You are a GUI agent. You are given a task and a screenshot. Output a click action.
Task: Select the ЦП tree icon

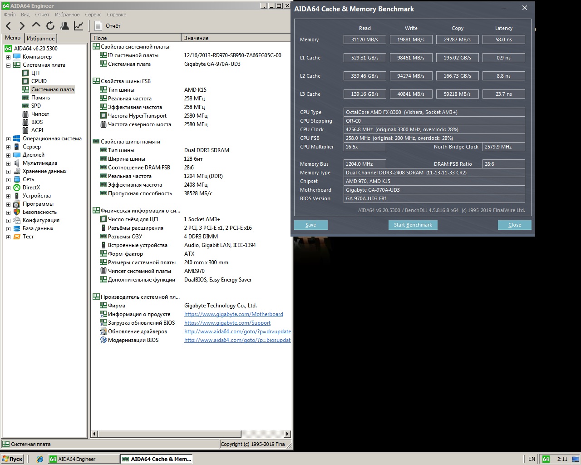pos(25,73)
